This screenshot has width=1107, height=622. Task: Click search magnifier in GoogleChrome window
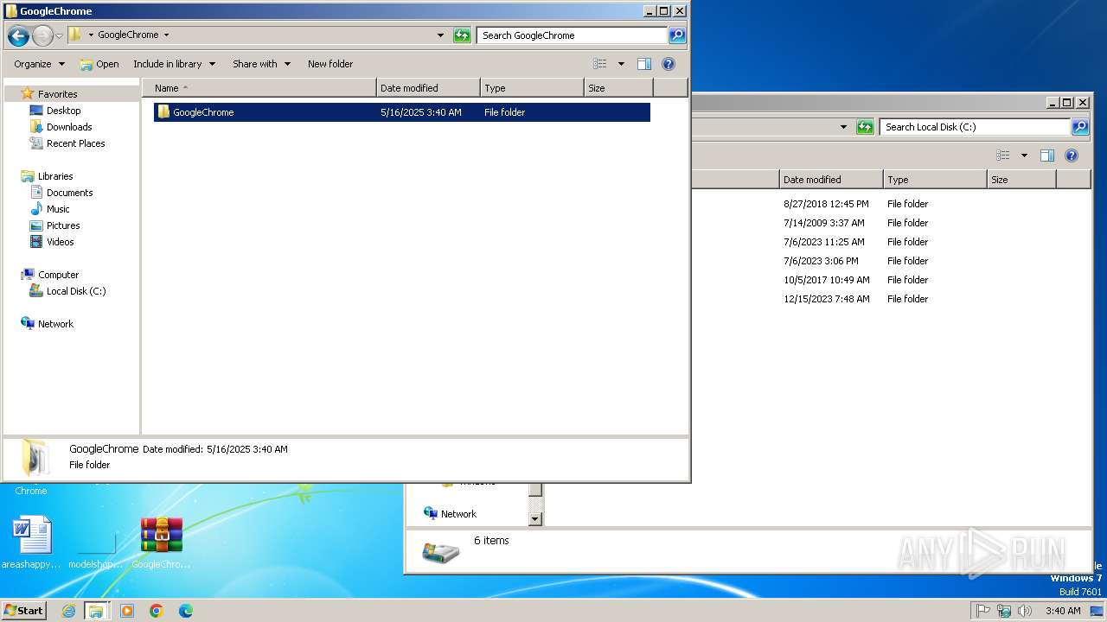pyautogui.click(x=677, y=35)
